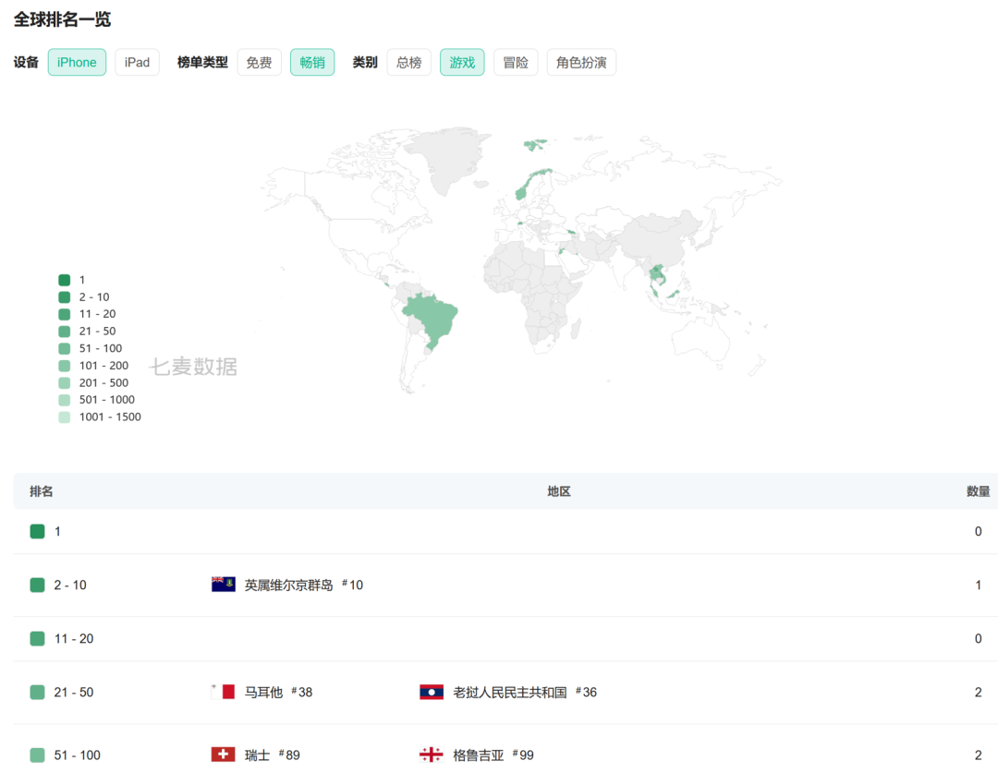Click the 51 - 100 legend swatch
The width and height of the screenshot is (998, 773).
65,349
